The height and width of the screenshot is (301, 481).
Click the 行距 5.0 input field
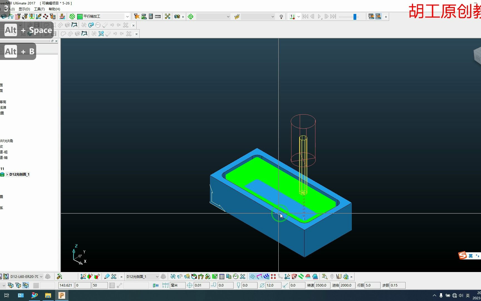372,285
